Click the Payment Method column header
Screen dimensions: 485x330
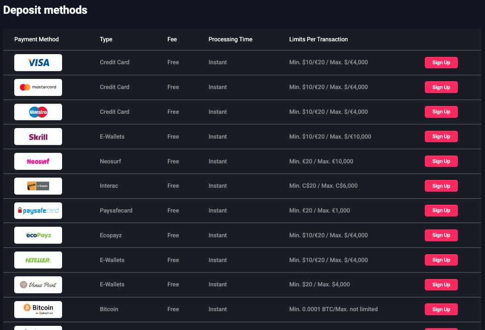click(x=37, y=39)
